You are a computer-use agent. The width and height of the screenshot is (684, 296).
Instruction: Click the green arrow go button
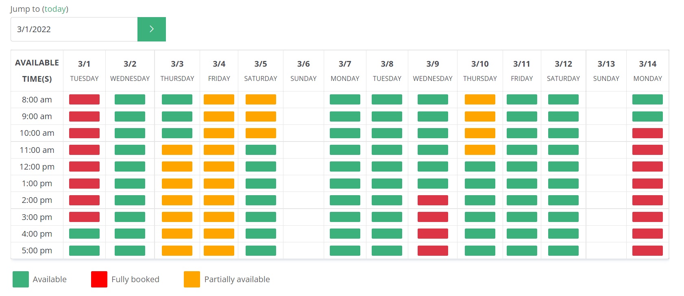click(152, 29)
